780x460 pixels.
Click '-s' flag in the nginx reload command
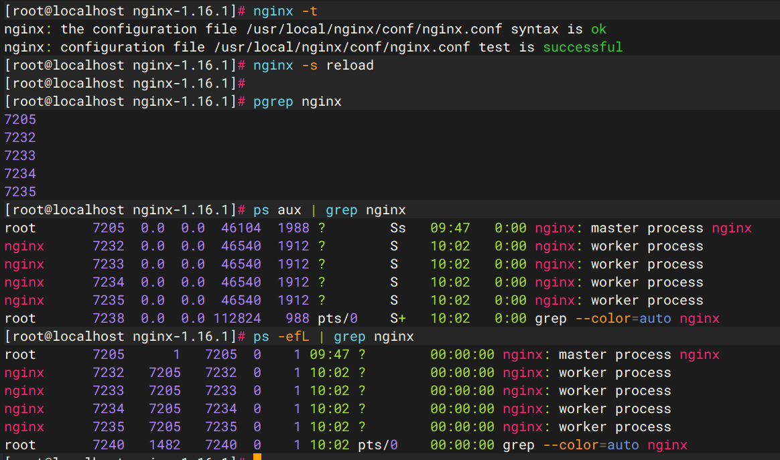click(x=310, y=65)
